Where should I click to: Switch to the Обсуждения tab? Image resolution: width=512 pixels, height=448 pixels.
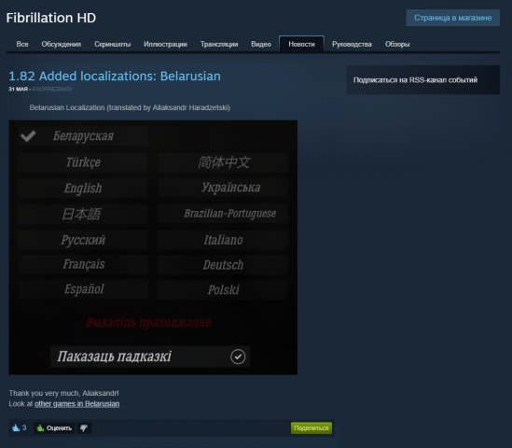point(61,44)
